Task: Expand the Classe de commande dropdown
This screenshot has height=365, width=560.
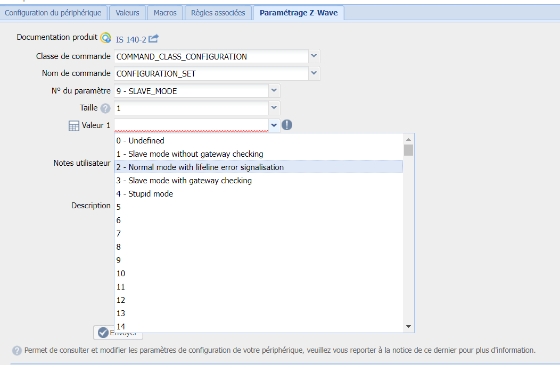Action: coord(314,56)
